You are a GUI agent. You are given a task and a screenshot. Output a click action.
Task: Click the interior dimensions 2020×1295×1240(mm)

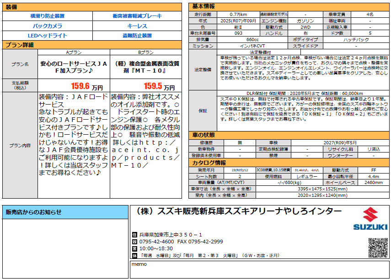(x=323, y=195)
